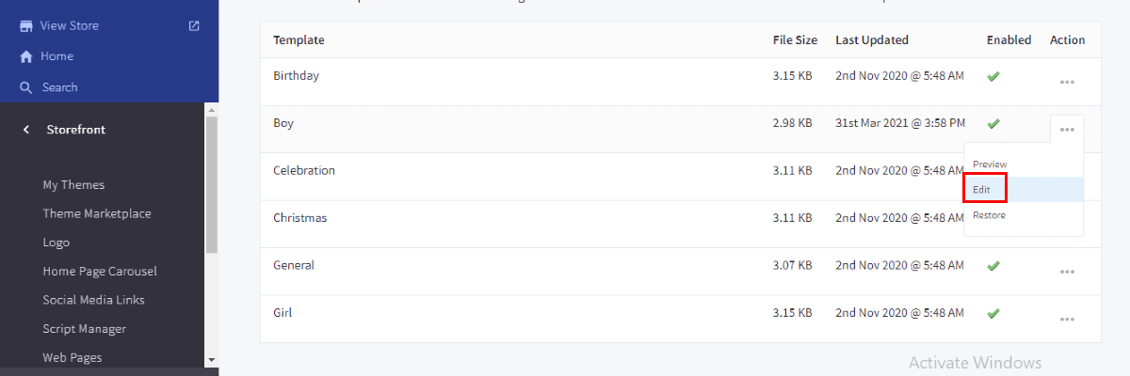
Task: Open action menu for Girl template
Action: point(1067,320)
